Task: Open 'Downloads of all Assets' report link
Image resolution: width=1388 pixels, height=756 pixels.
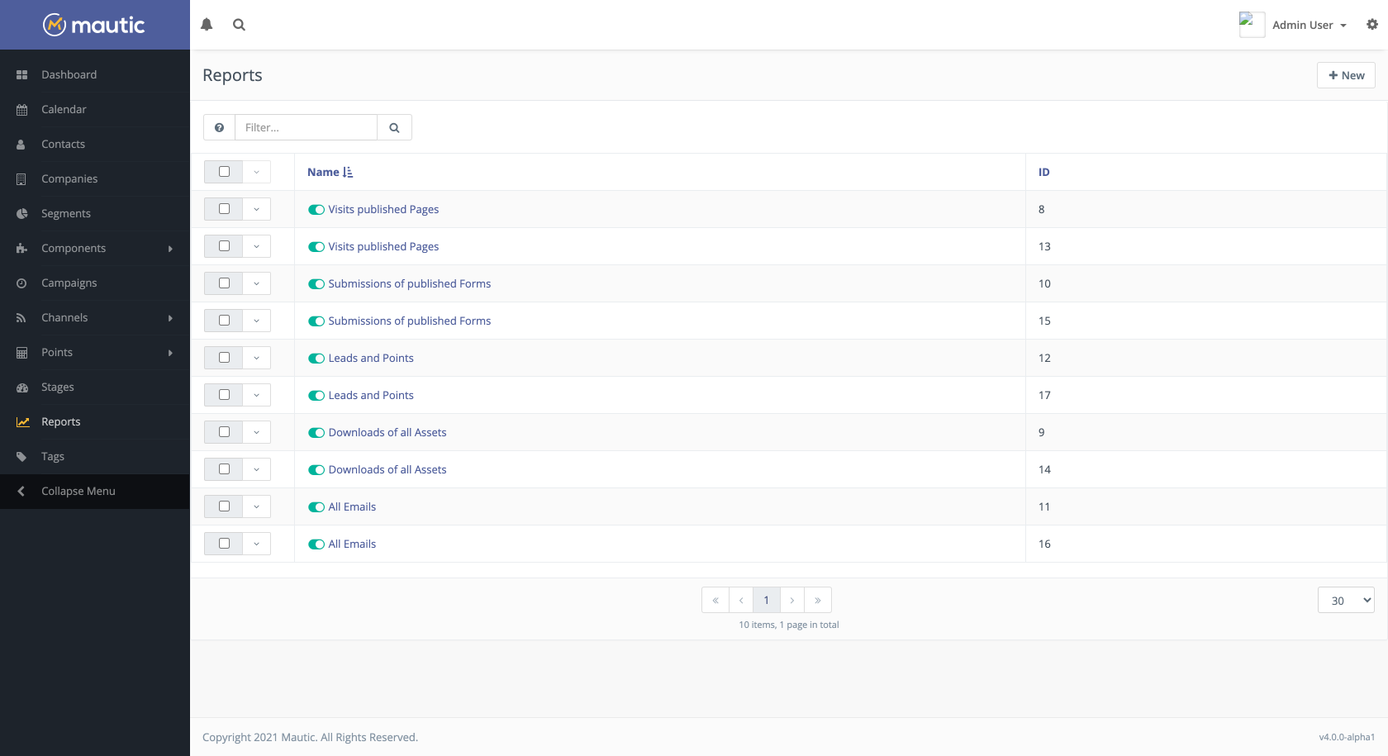Action: [x=387, y=432]
